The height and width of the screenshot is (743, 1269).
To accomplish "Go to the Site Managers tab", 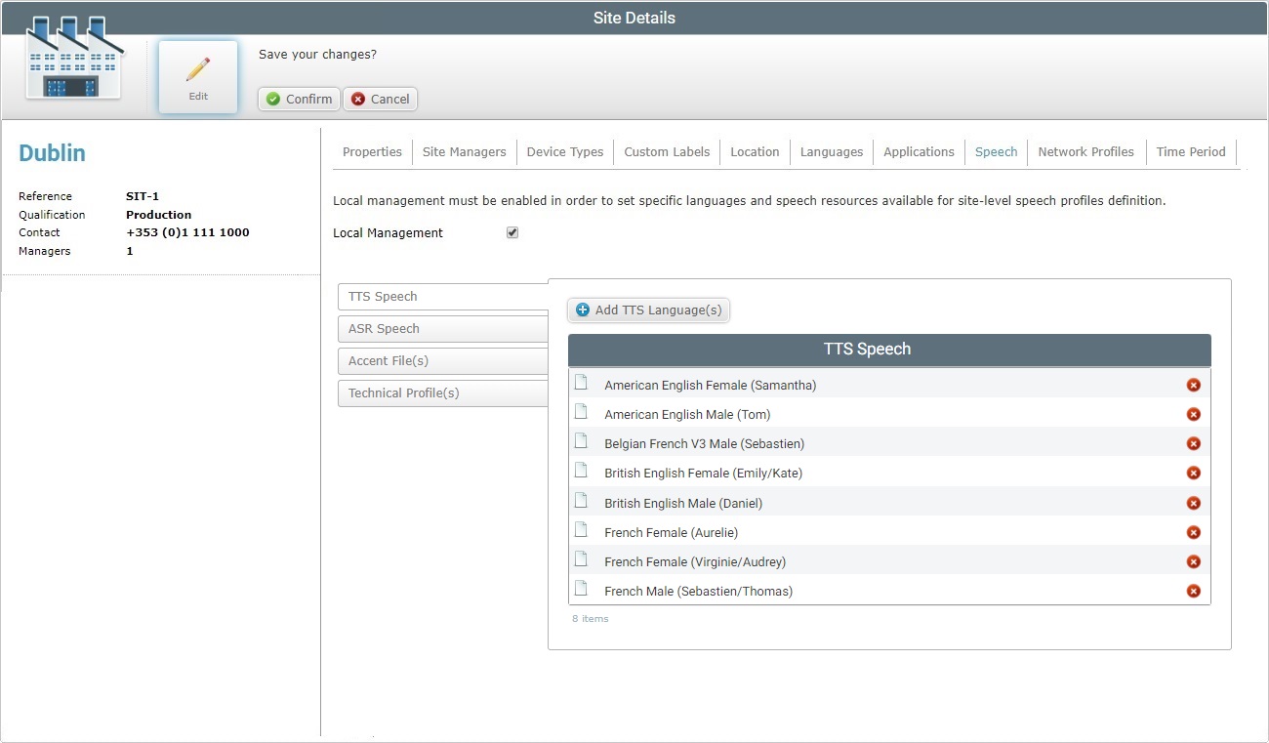I will pos(464,152).
